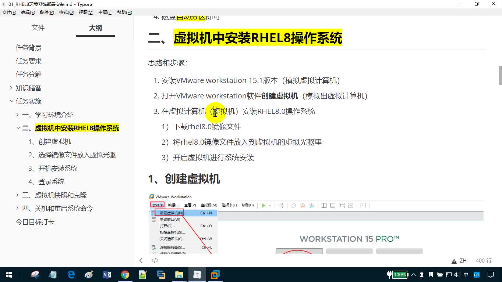502x282 pixels.
Task: Go to outline item 2、选择镜像文件放入虚拟光驱
Action: coord(72,155)
